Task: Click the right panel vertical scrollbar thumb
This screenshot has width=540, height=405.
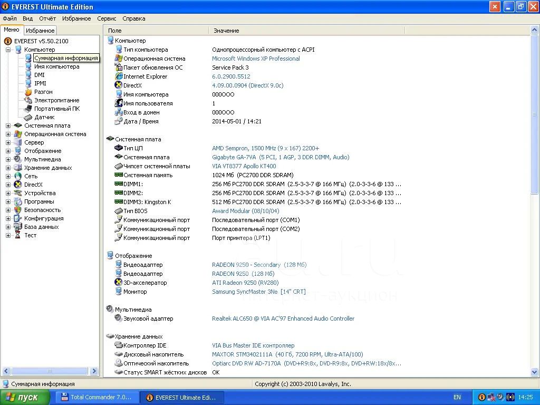Action: (535, 114)
